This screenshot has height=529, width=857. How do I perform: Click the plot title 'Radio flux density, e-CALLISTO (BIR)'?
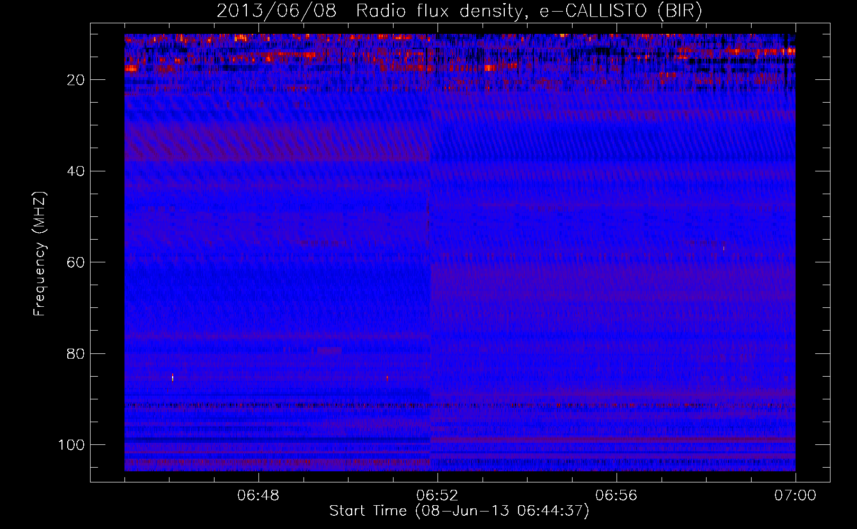click(529, 11)
